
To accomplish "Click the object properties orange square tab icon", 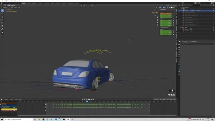I will (x=179, y=60).
